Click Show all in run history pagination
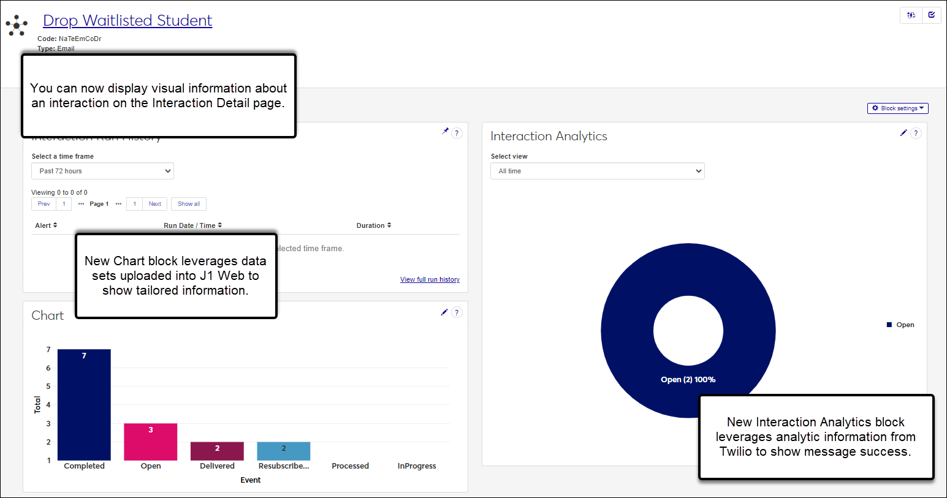The image size is (947, 498). 189,204
